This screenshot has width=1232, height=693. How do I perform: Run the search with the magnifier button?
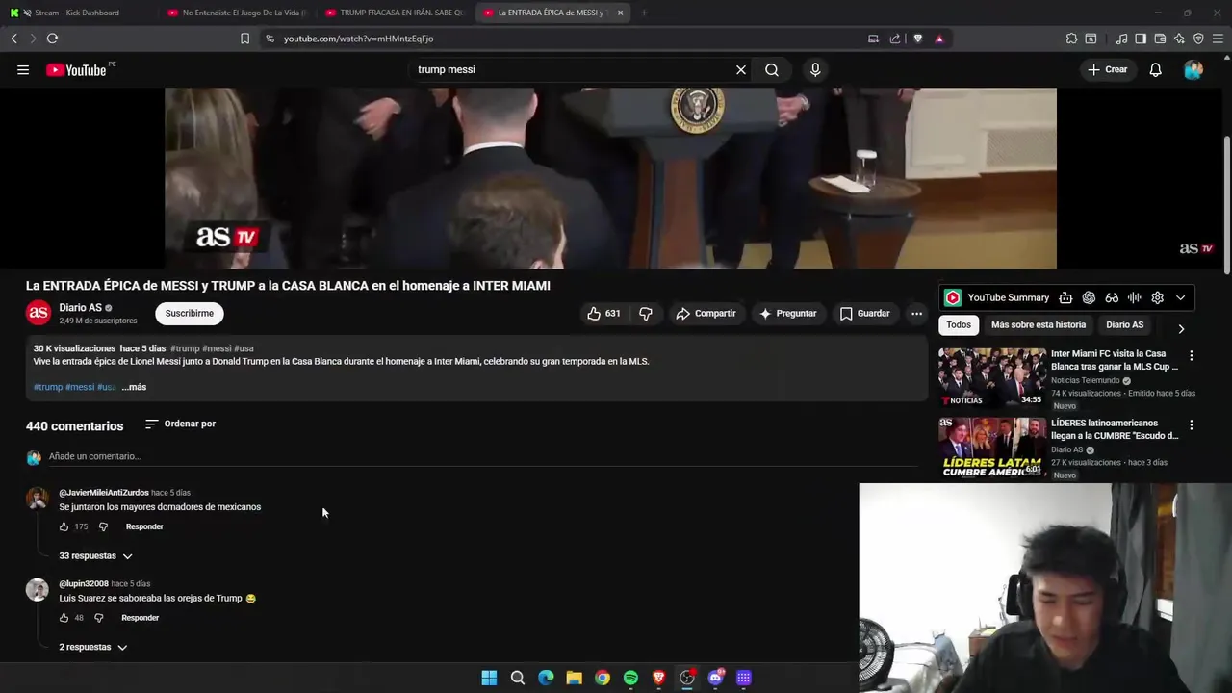click(x=772, y=69)
